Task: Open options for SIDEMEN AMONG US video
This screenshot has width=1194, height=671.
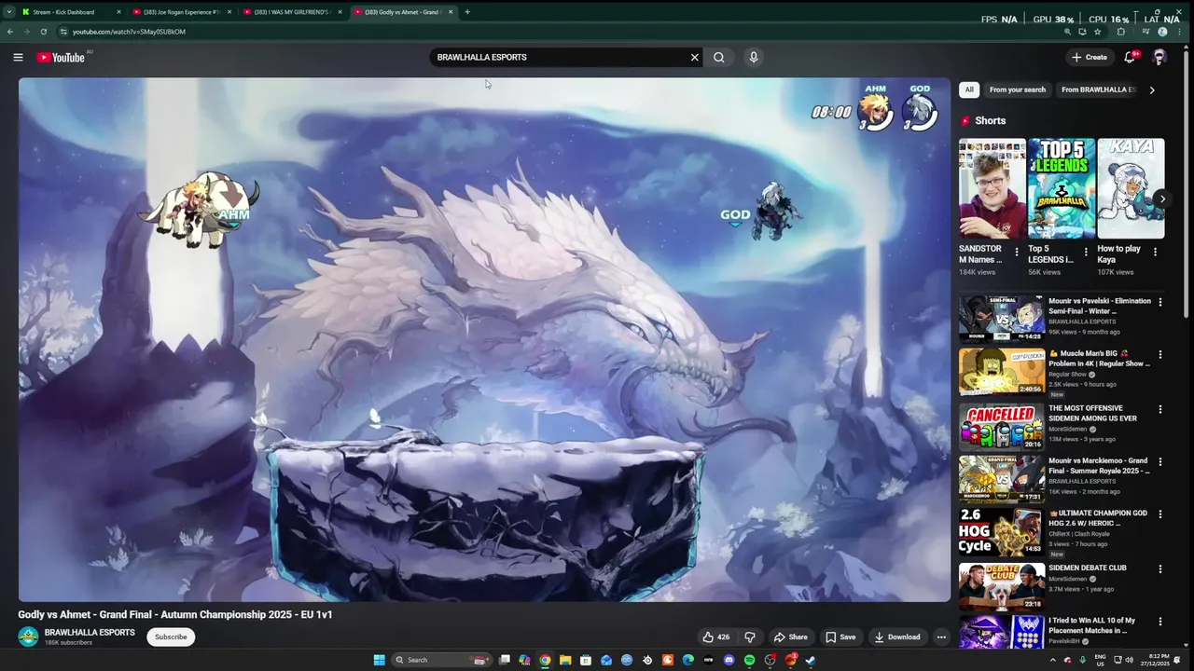Action: tap(1160, 409)
